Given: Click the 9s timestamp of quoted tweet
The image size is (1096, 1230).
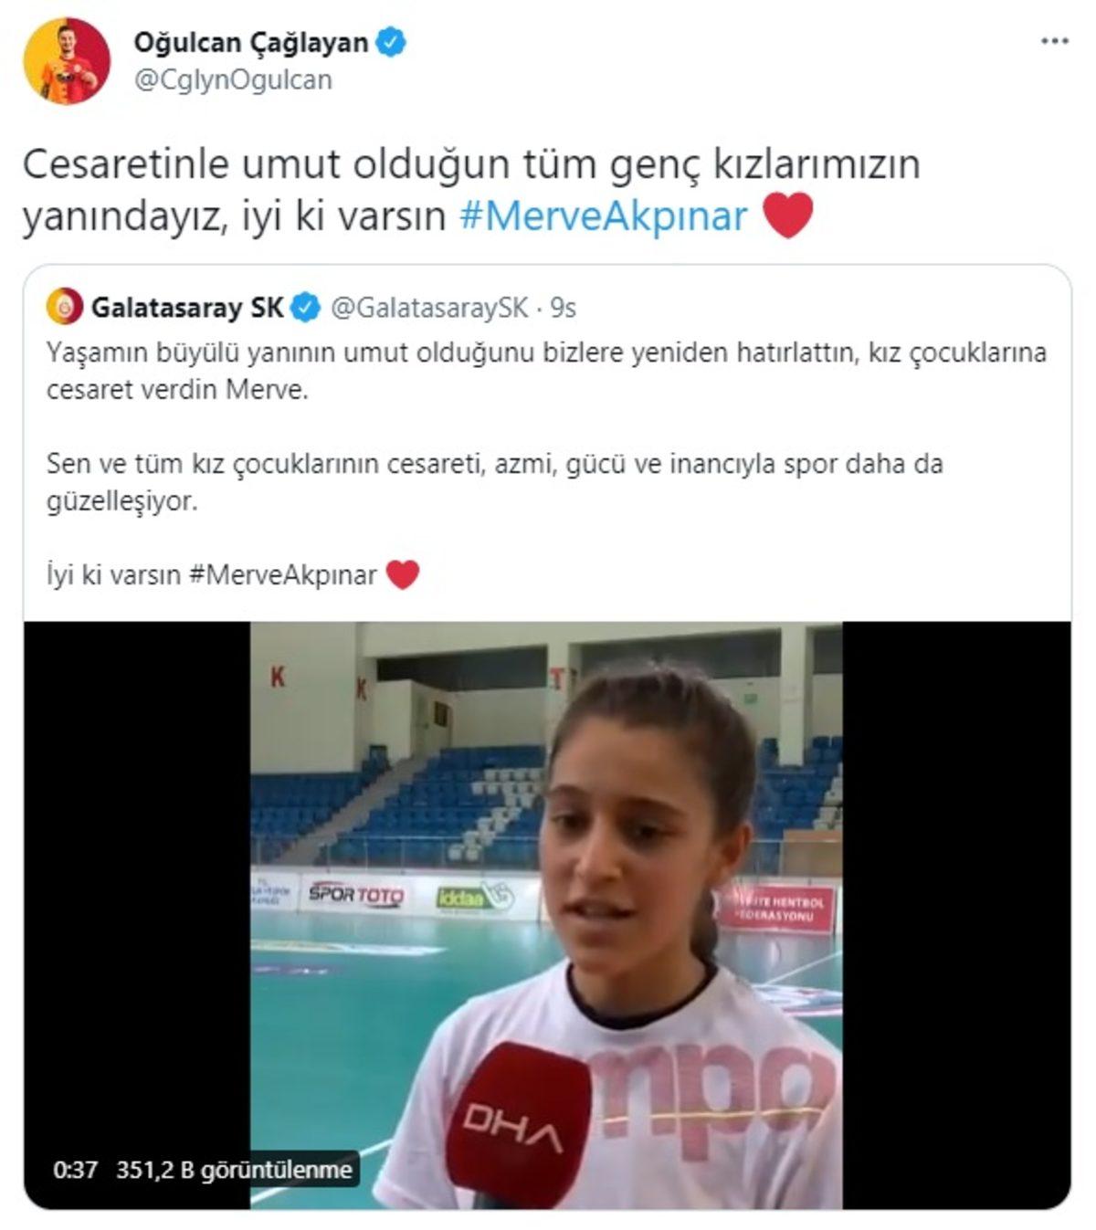Looking at the screenshot, I should 564,309.
